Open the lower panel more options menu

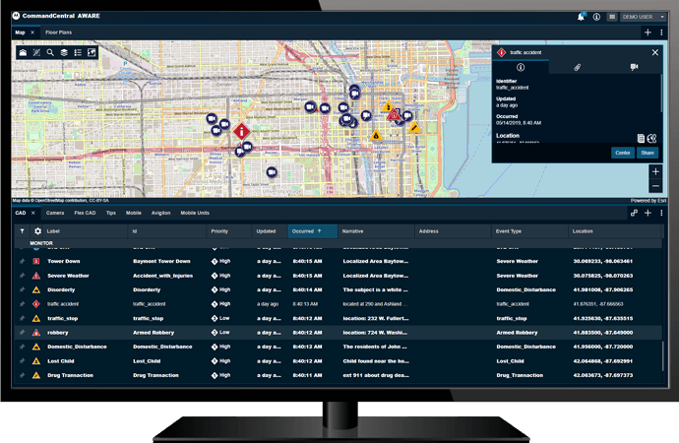661,213
